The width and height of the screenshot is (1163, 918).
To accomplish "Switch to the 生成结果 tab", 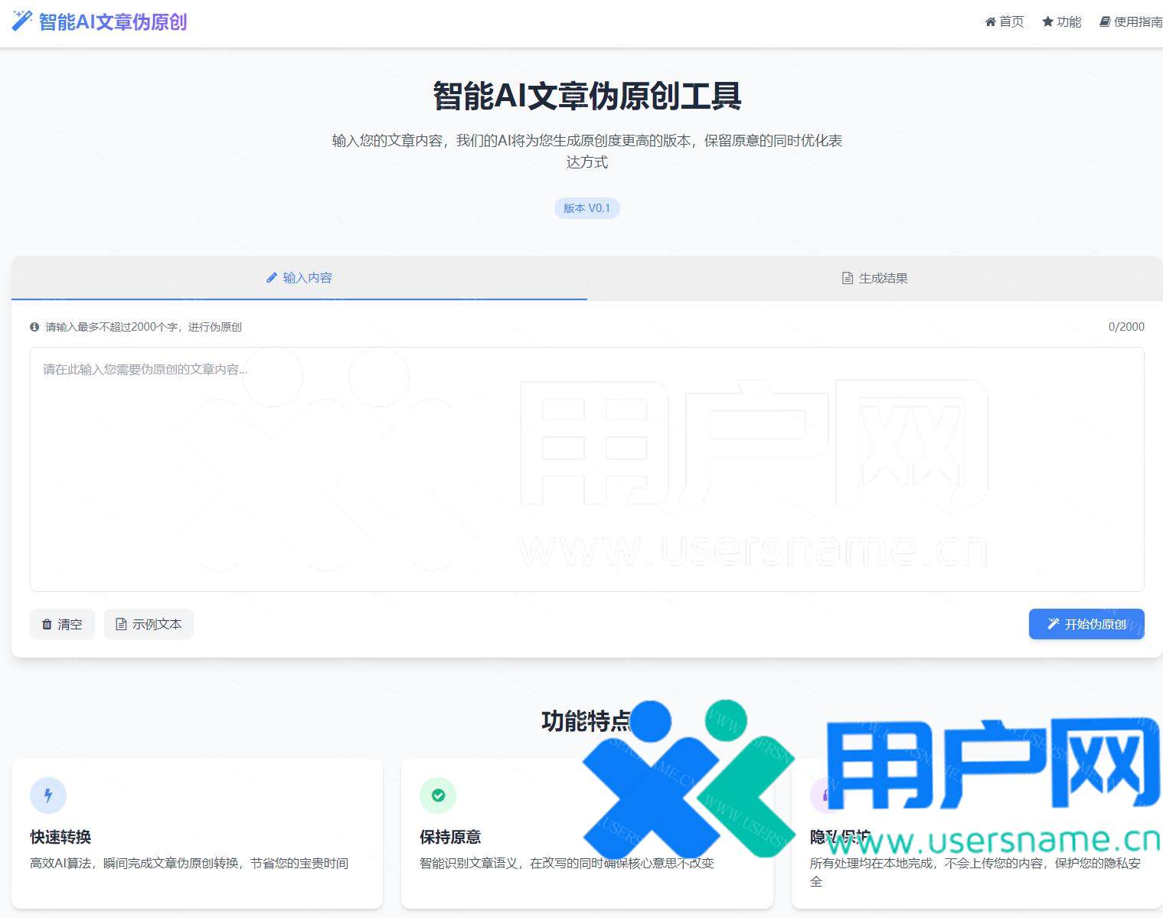I will [873, 278].
